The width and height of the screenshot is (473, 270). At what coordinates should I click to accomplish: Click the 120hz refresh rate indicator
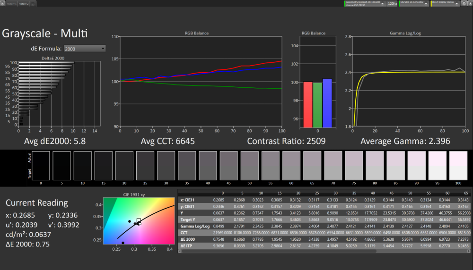[x=392, y=4]
